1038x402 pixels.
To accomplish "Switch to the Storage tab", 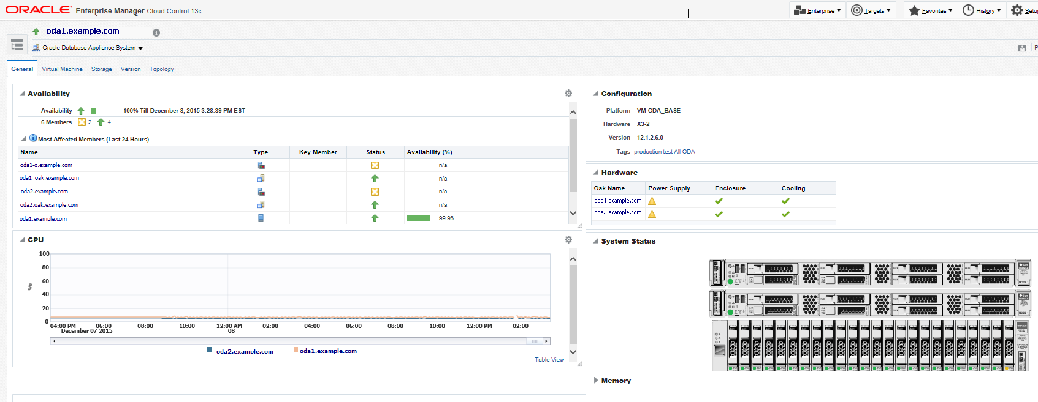I will pos(102,69).
